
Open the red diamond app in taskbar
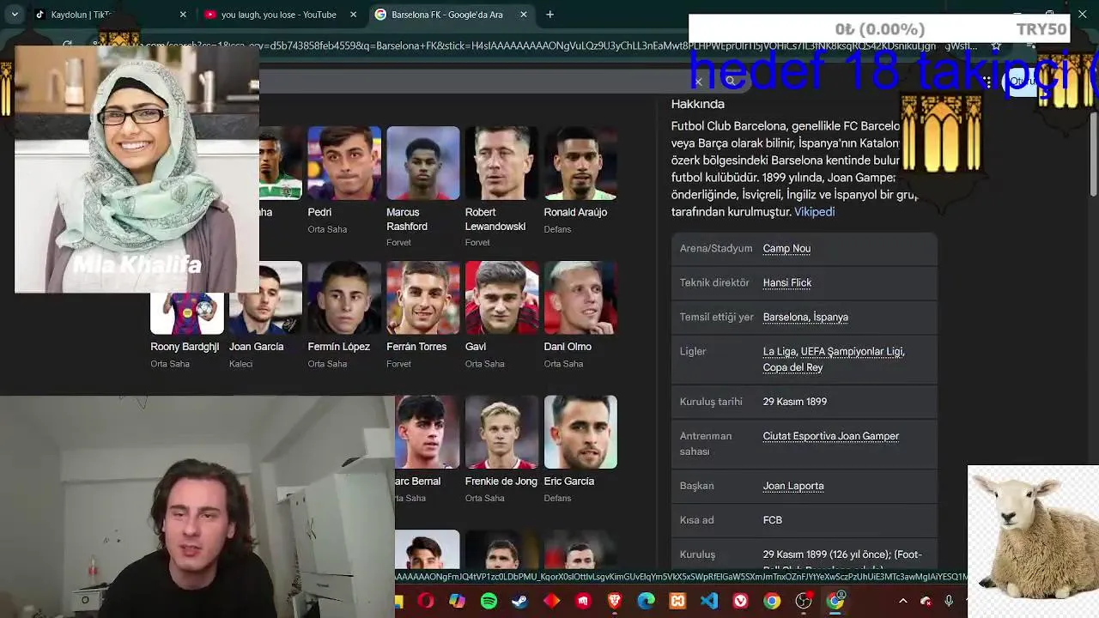(551, 602)
